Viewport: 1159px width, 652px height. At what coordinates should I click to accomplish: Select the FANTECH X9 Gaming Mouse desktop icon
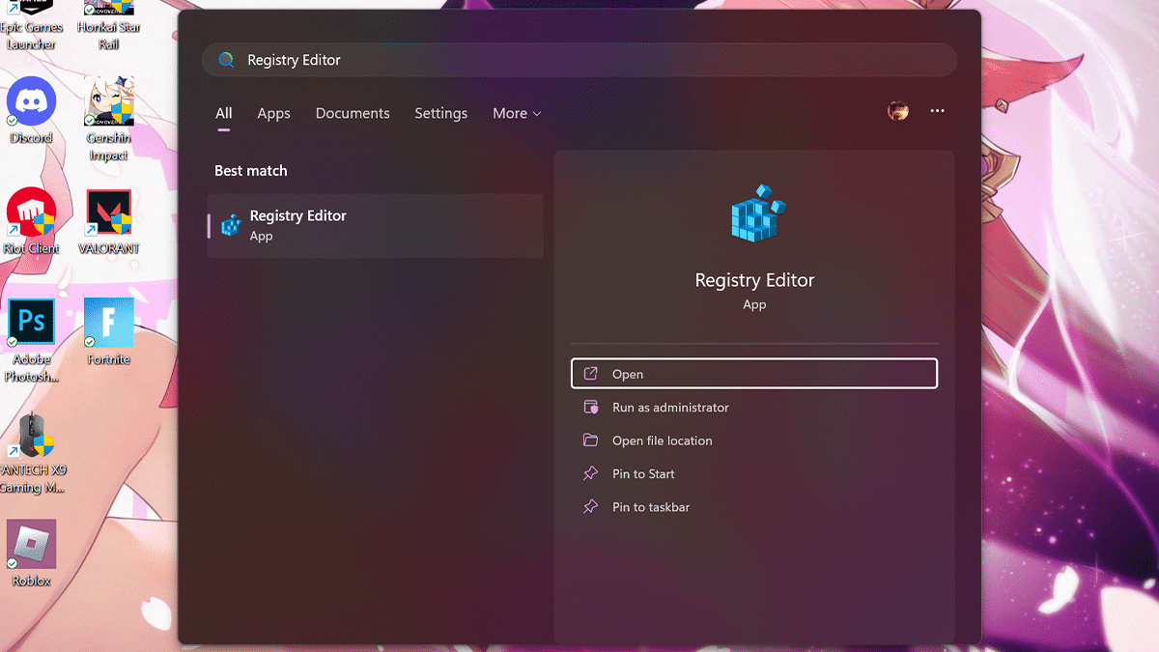pos(32,452)
